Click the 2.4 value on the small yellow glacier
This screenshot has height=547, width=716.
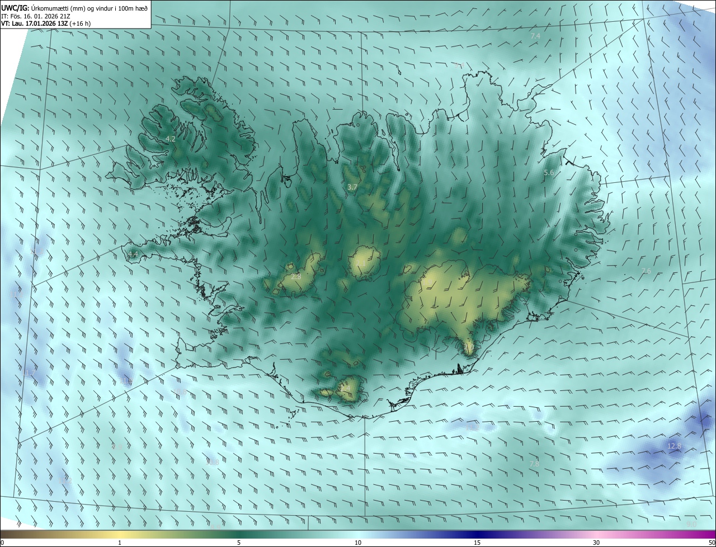point(345,388)
